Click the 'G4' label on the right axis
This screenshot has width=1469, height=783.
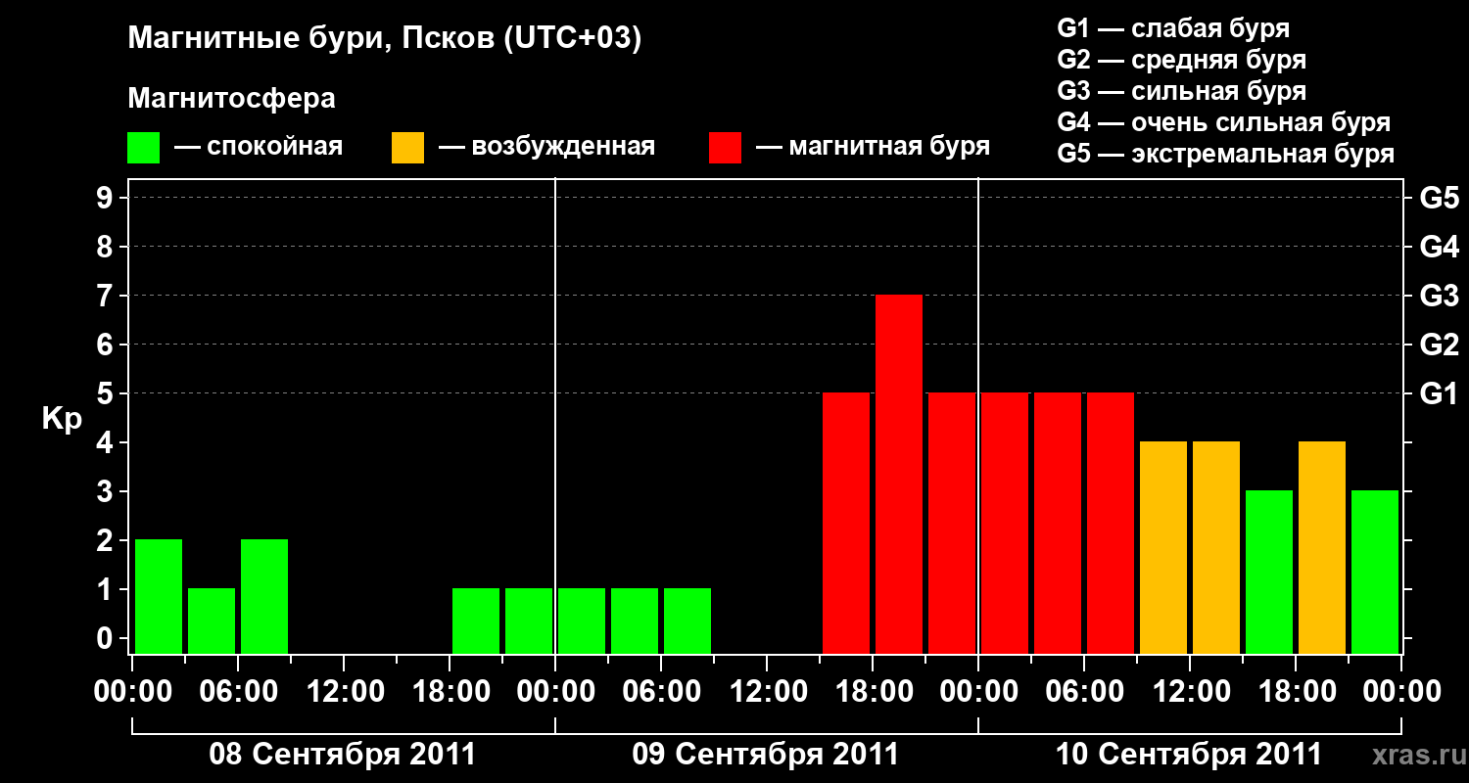point(1440,247)
